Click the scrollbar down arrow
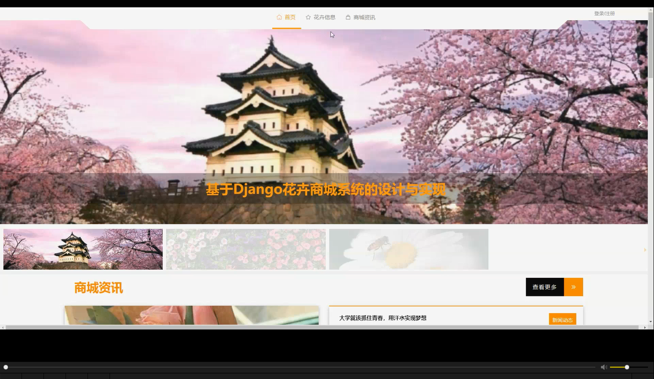This screenshot has height=379, width=654. pyautogui.click(x=651, y=322)
